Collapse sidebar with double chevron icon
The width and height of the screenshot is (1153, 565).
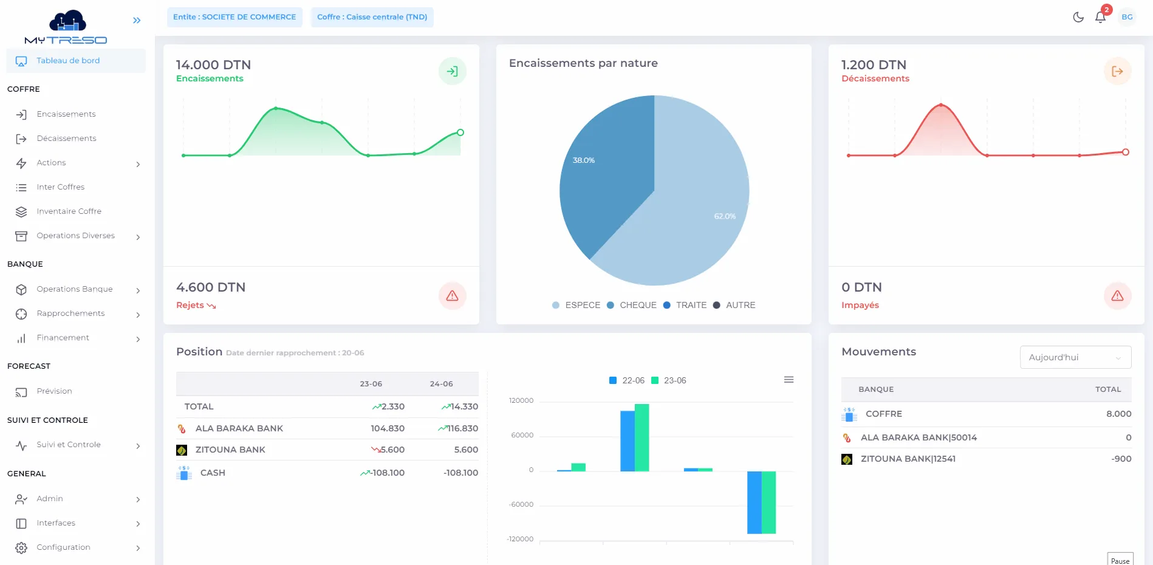(137, 21)
